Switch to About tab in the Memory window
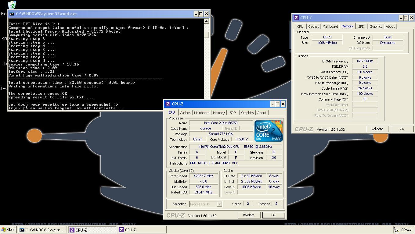 (390, 27)
